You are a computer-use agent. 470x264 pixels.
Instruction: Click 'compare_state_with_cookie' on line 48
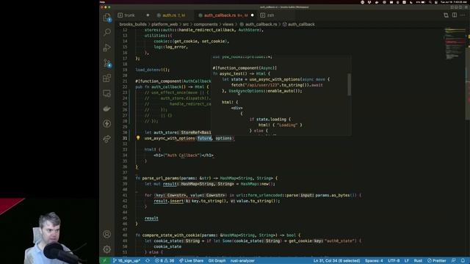point(171,235)
